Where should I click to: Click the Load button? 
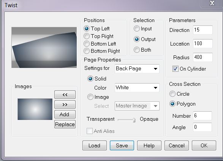point(95,145)
